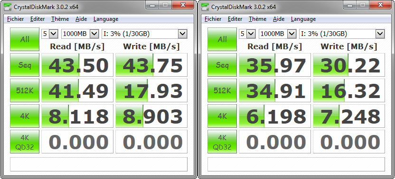The height and width of the screenshot is (179, 395).
Task: Click CrystalDiskMark title icon in left window
Action: [x=8, y=7]
